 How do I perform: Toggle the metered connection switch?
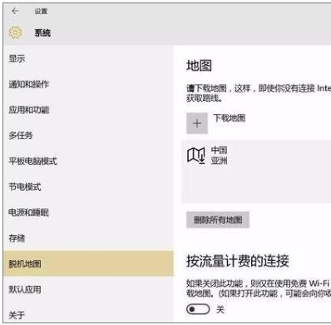(198, 309)
